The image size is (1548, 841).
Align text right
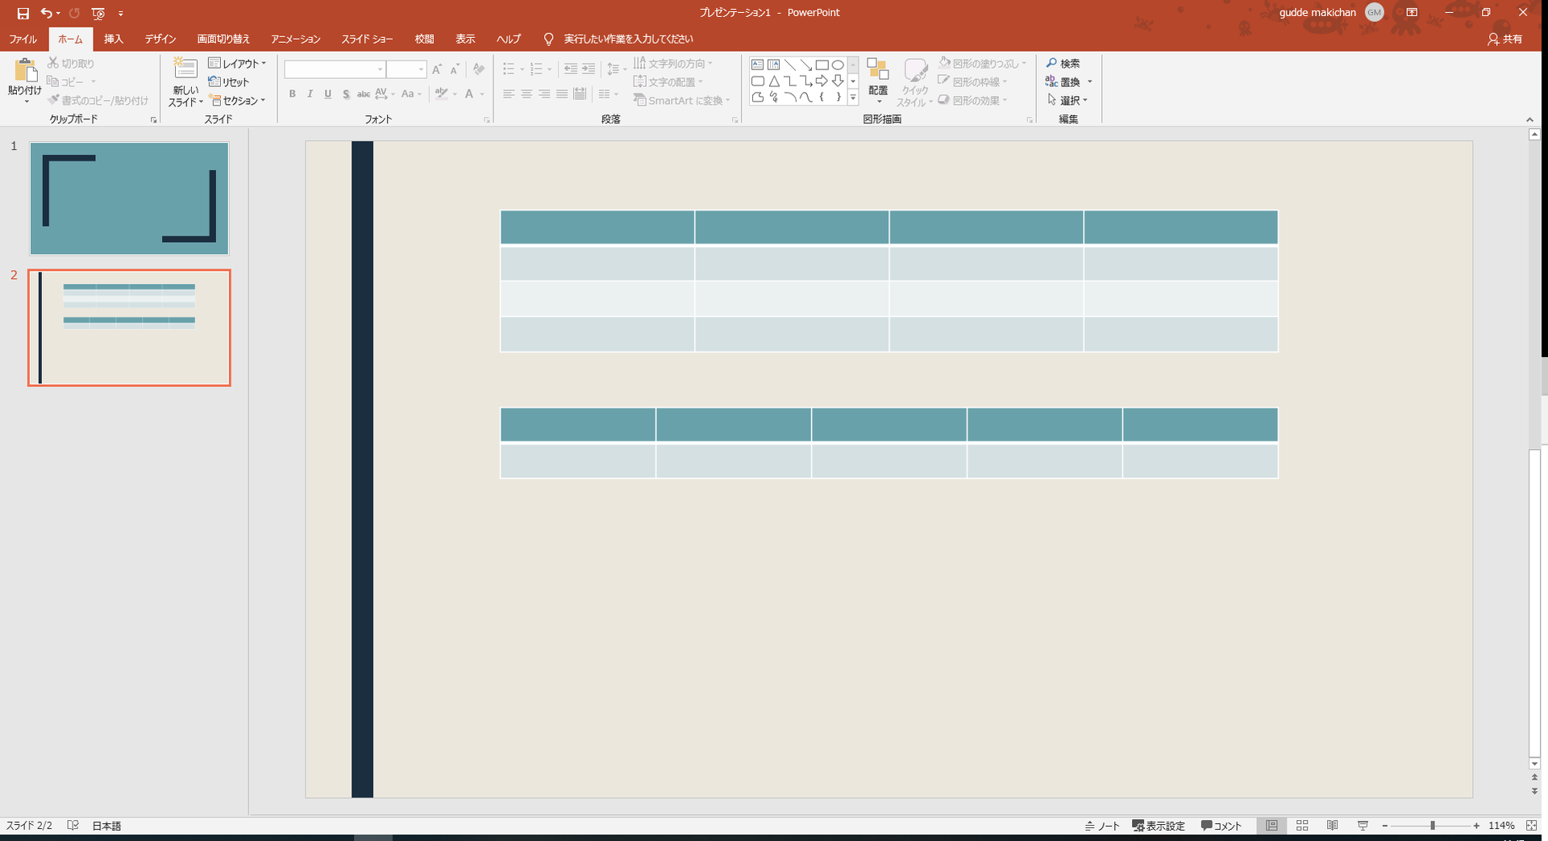(x=544, y=94)
